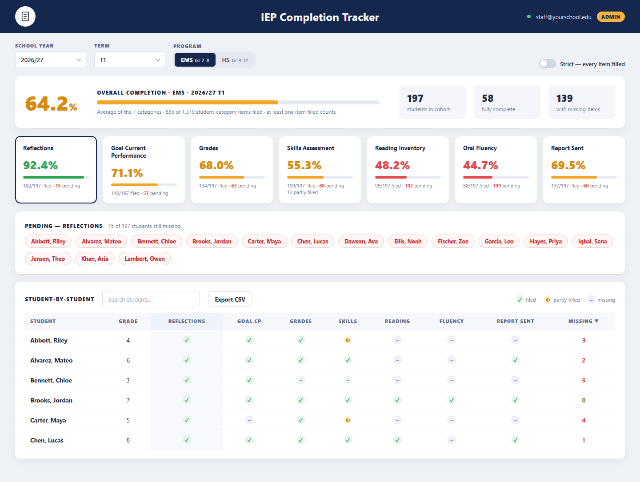Select the Skills Assessment category card
640x482 pixels.
(x=320, y=170)
